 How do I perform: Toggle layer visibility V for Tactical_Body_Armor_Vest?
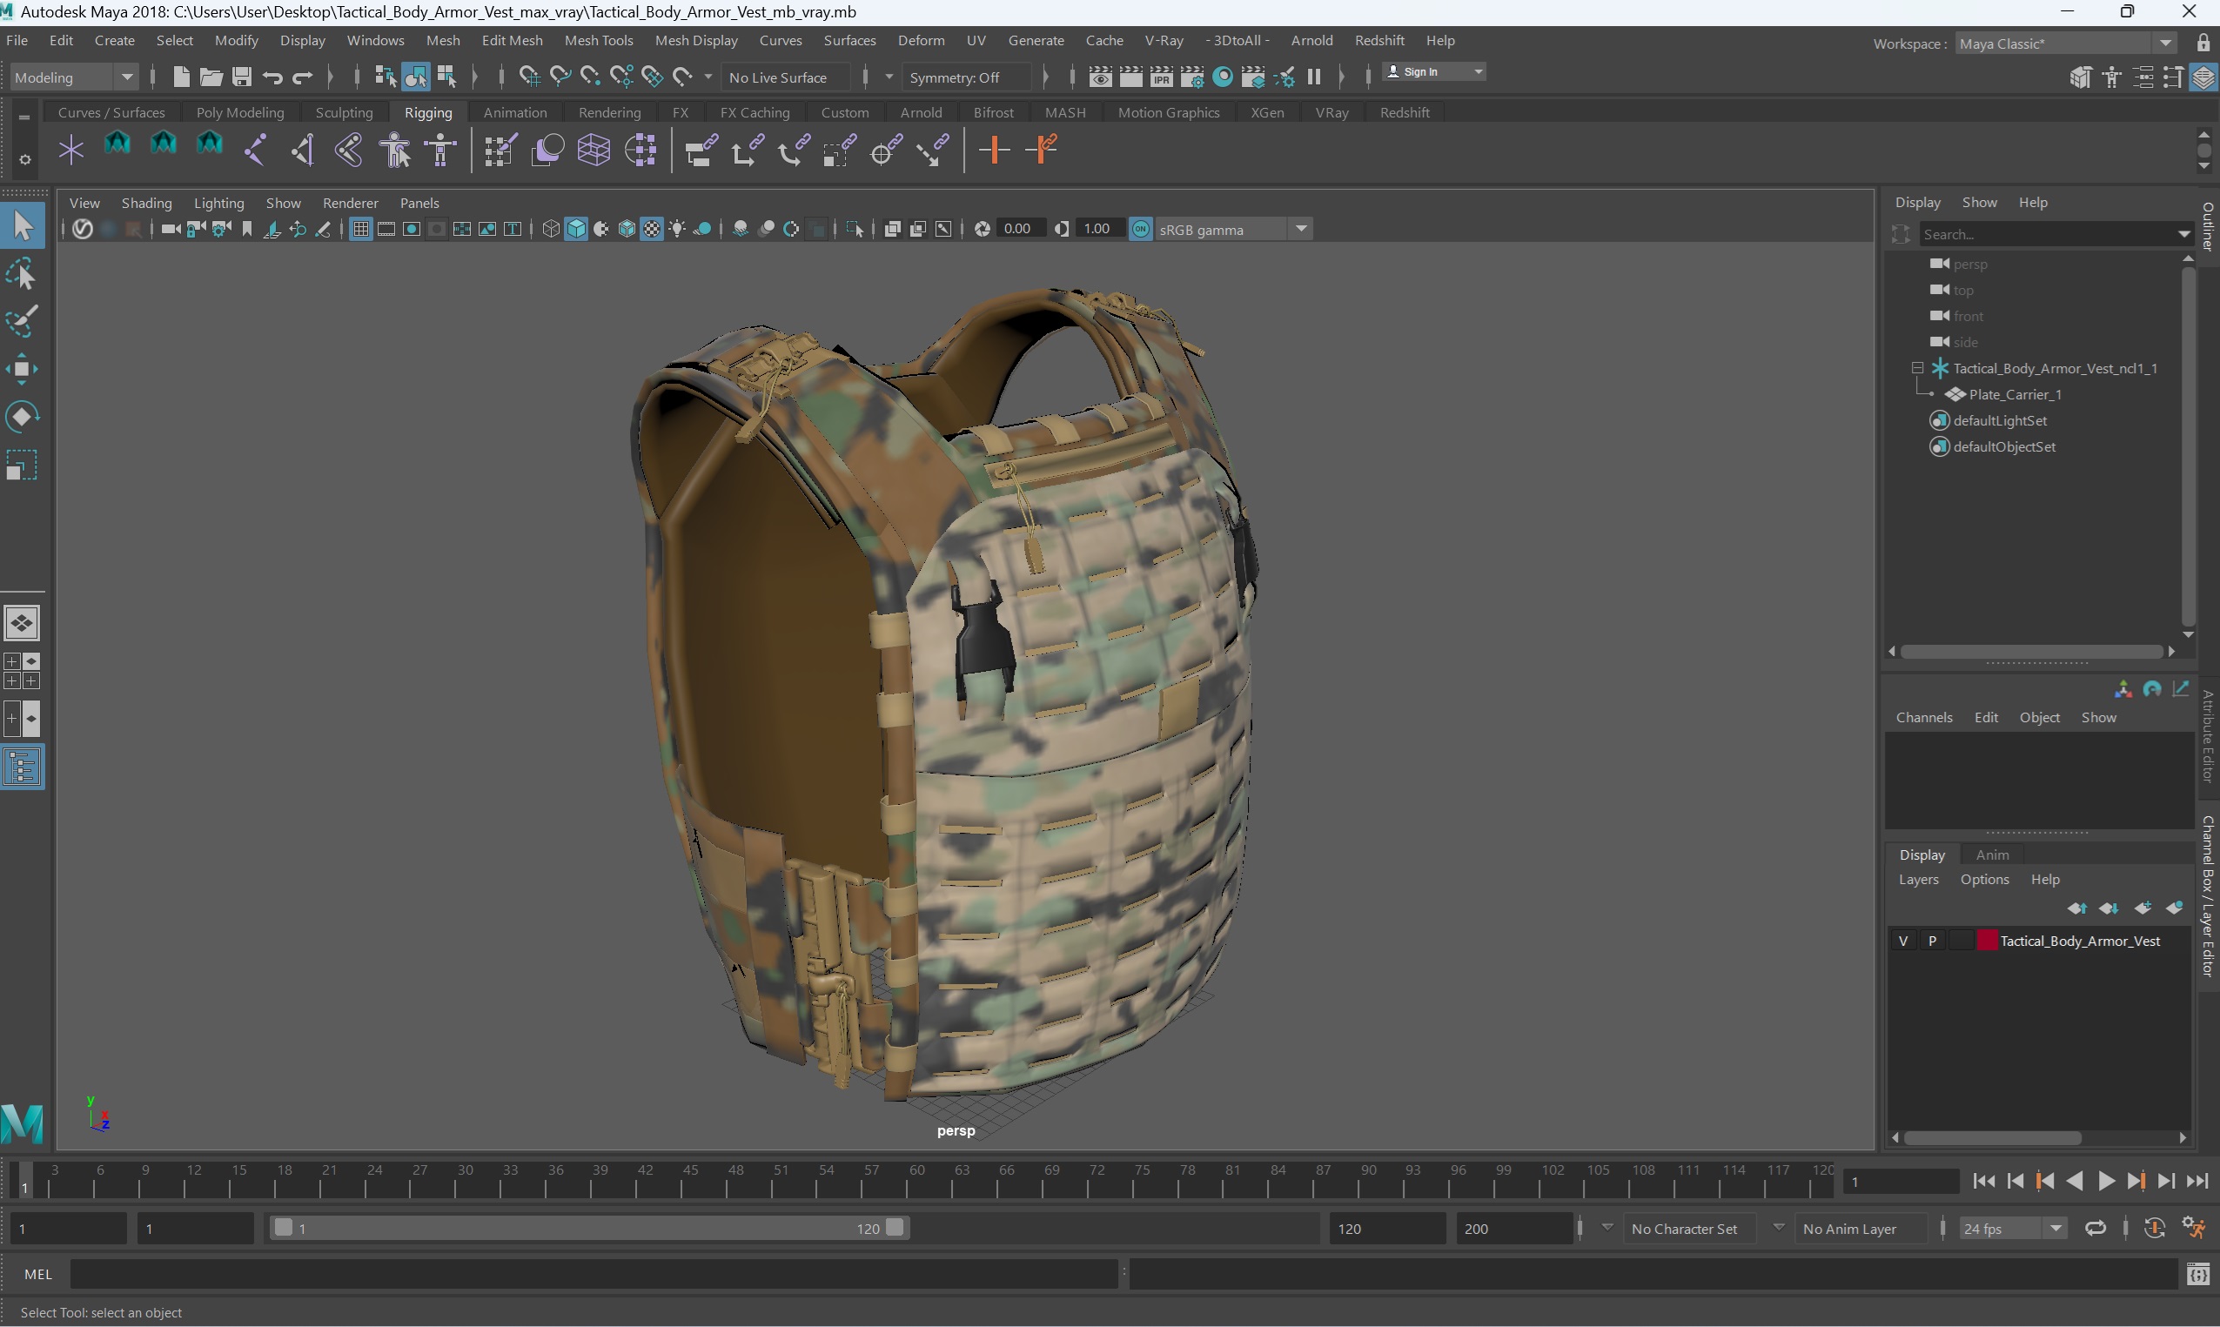tap(1903, 941)
